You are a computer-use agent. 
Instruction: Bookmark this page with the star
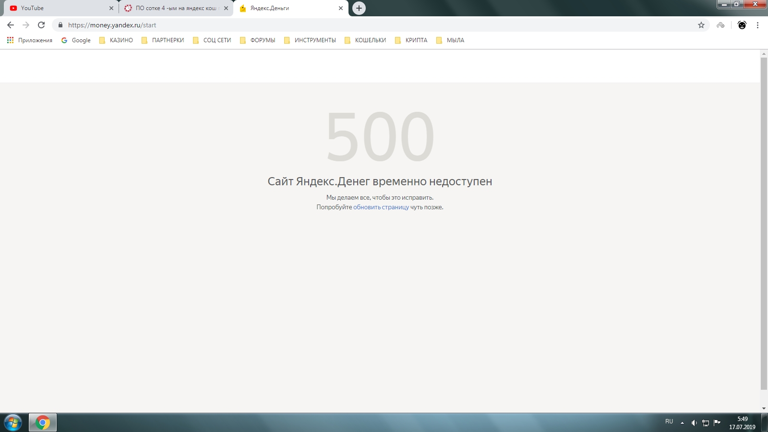(701, 25)
